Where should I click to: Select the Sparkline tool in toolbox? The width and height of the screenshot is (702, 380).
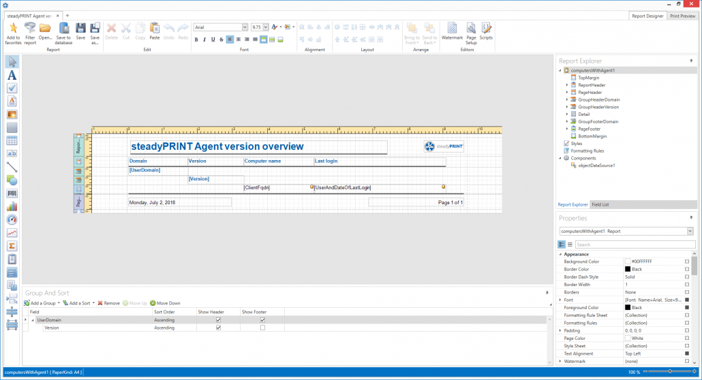[x=12, y=233]
